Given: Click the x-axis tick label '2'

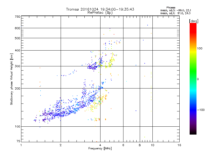Looking at the screenshot, I should pos(61,145).
